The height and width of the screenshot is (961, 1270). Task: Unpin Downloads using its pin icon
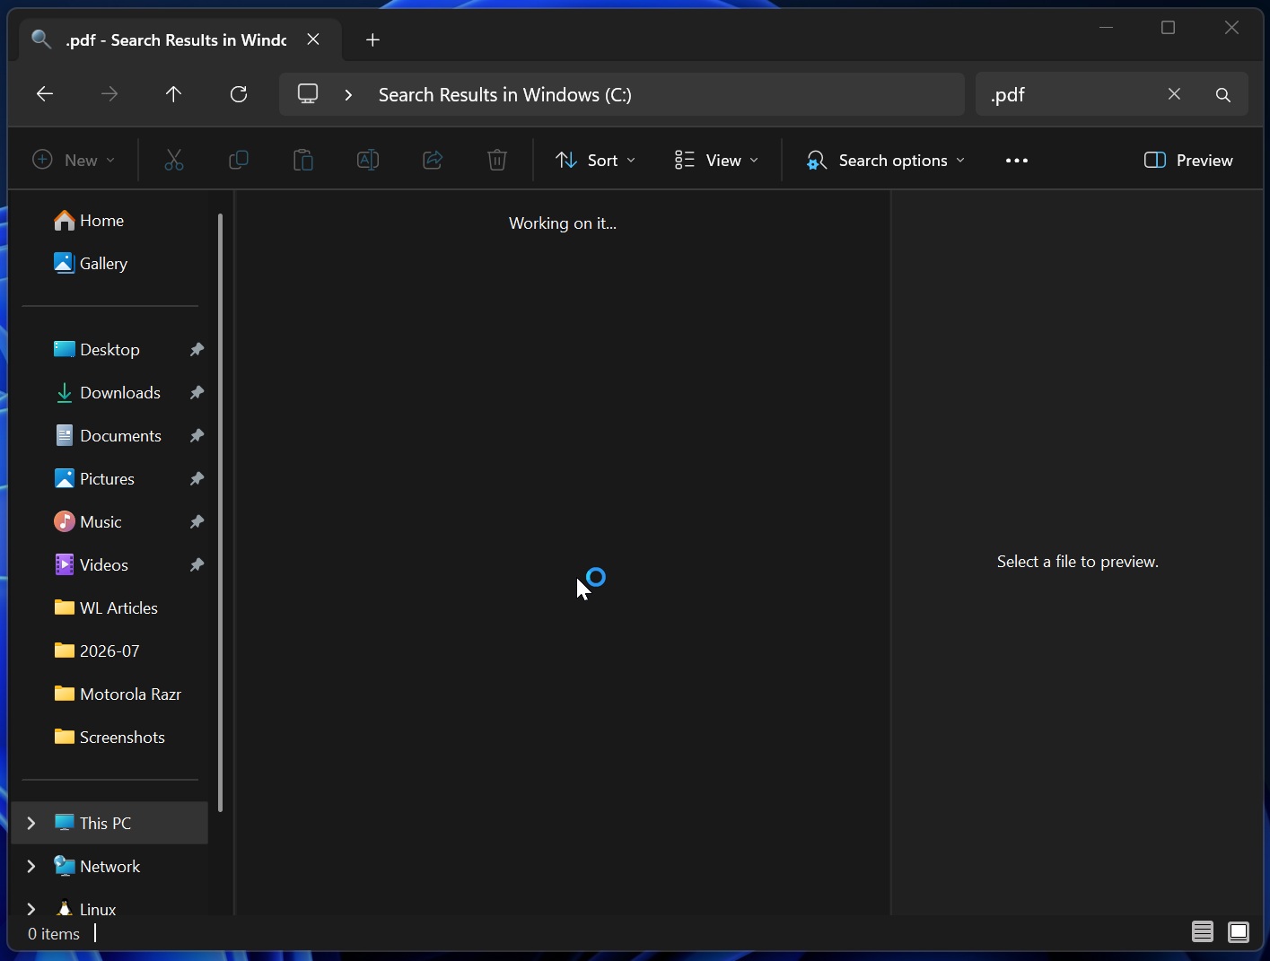[x=197, y=392]
